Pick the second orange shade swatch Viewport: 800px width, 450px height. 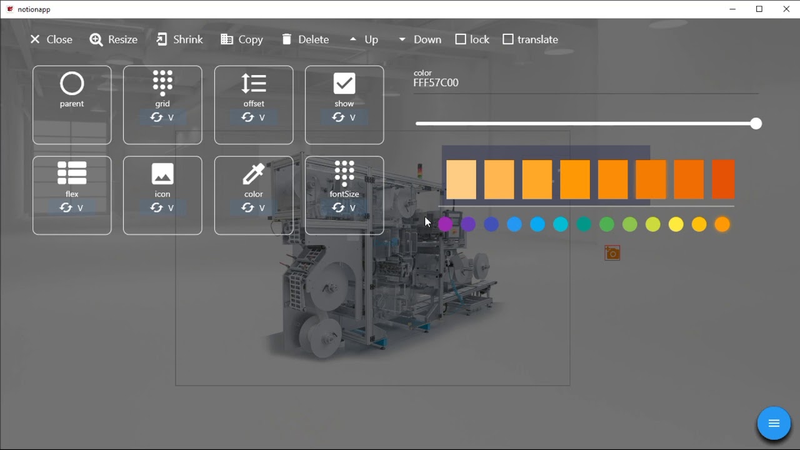(x=499, y=180)
